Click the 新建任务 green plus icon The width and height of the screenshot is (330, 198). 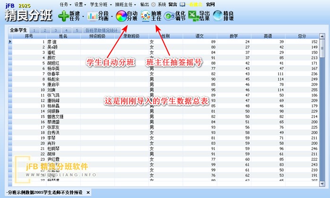(63, 16)
